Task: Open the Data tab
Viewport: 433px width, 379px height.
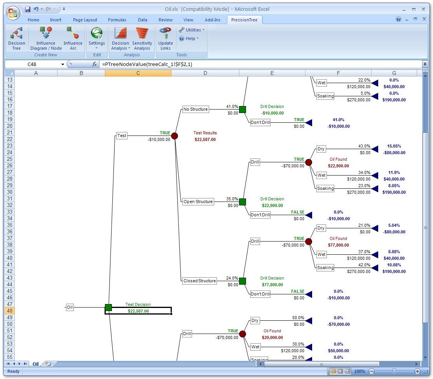Action: 143,20
